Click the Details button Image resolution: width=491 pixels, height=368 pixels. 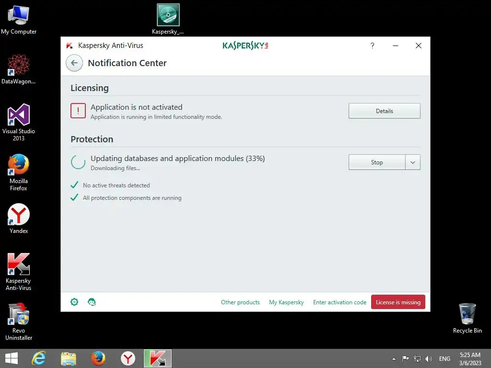click(384, 111)
